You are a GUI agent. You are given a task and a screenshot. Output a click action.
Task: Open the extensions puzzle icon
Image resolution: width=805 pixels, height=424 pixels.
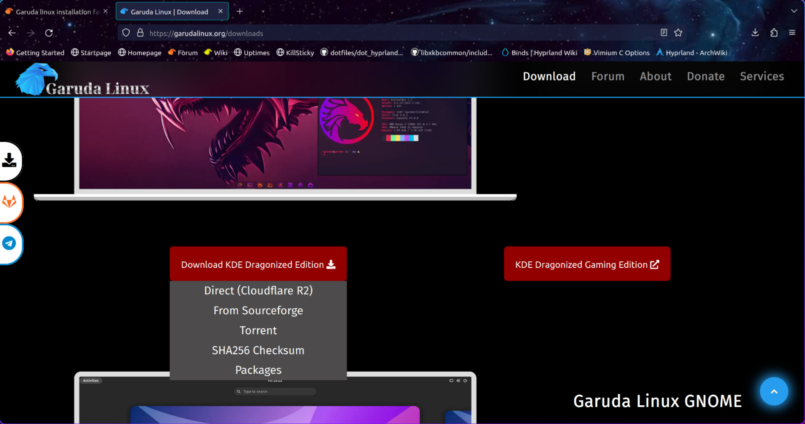[774, 33]
